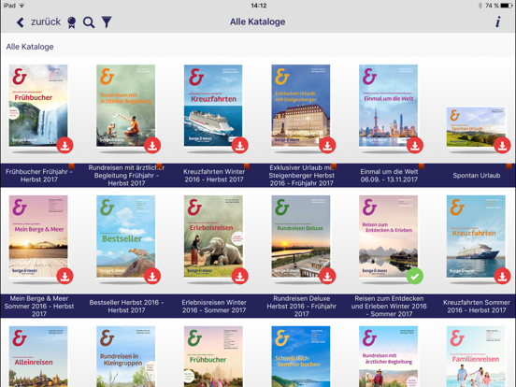The height and width of the screenshot is (387, 516).
Task: Open the Alleinreisen catalog cover
Action: coord(38,356)
